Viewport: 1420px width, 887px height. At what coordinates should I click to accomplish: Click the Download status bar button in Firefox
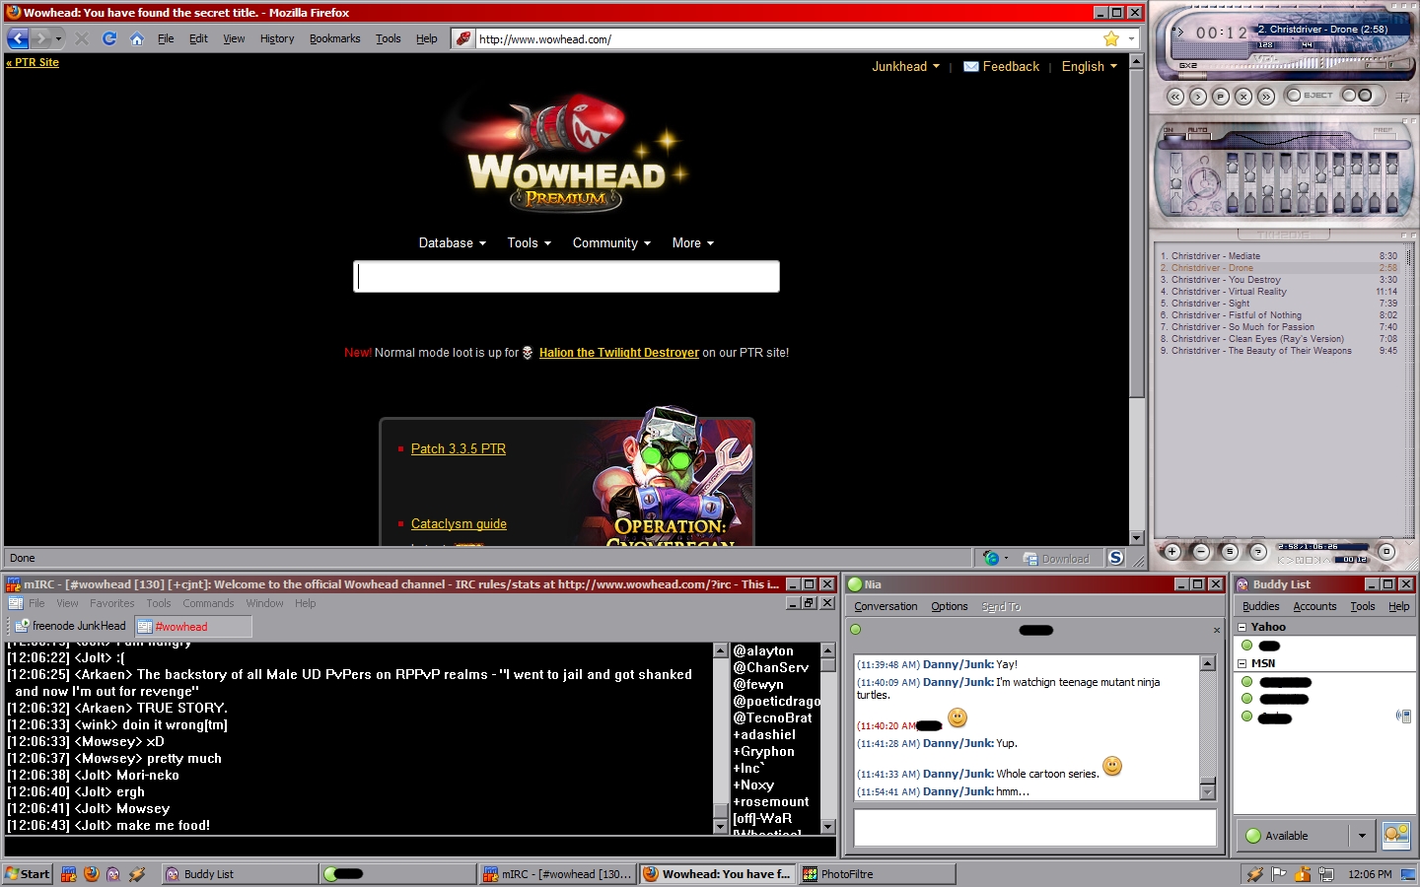[1056, 559]
